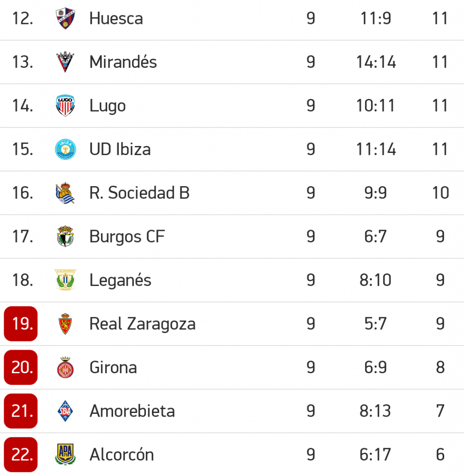Open the Mirandés team name
The height and width of the screenshot is (473, 464).
point(123,62)
